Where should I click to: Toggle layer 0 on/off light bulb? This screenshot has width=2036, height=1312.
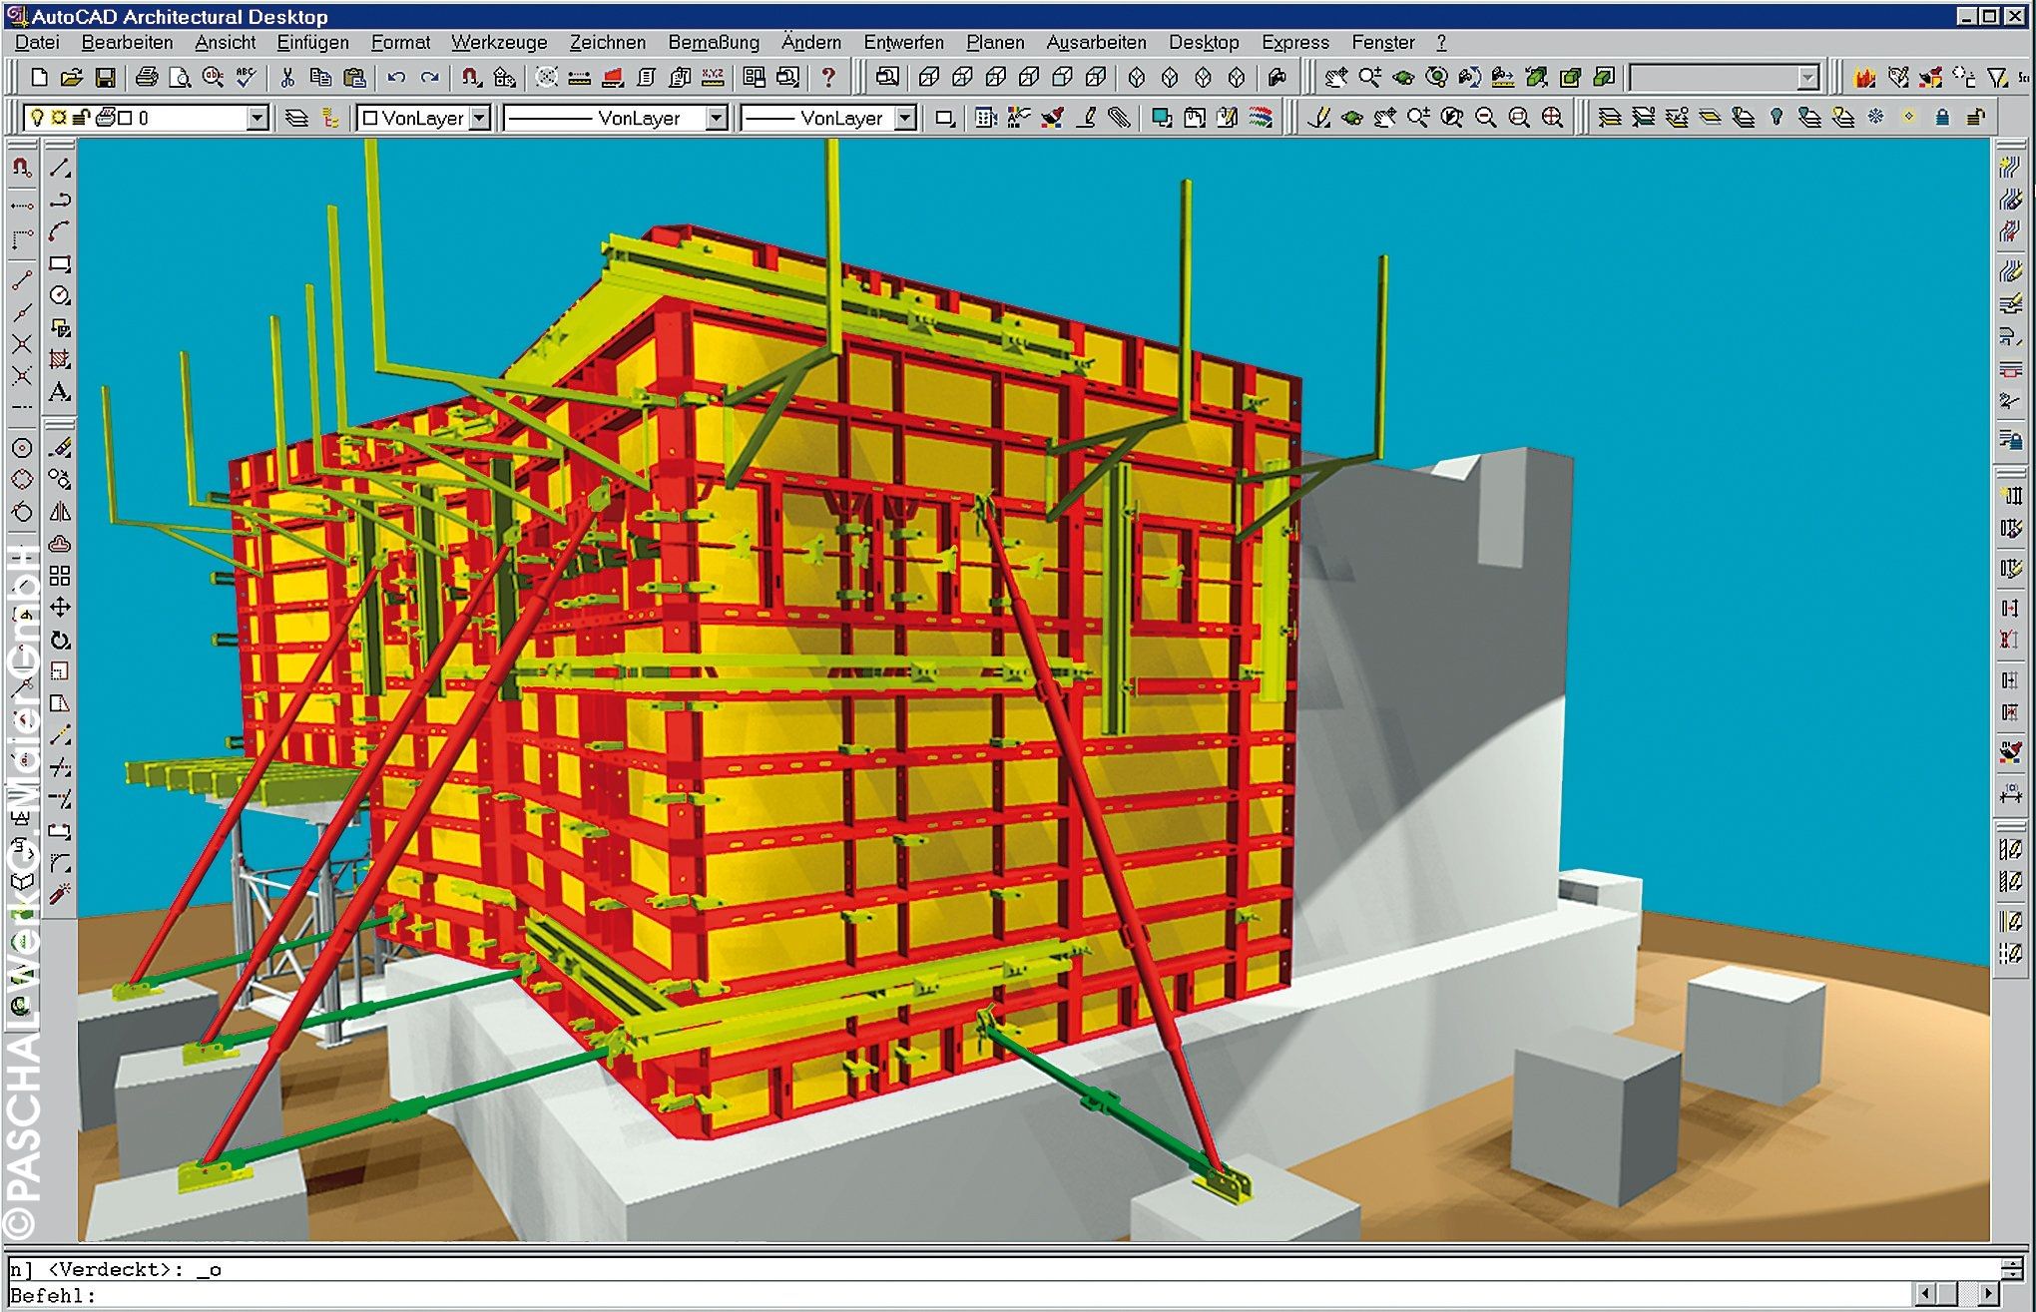click(x=38, y=118)
